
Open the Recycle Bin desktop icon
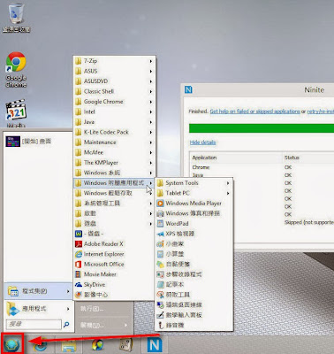click(16, 17)
